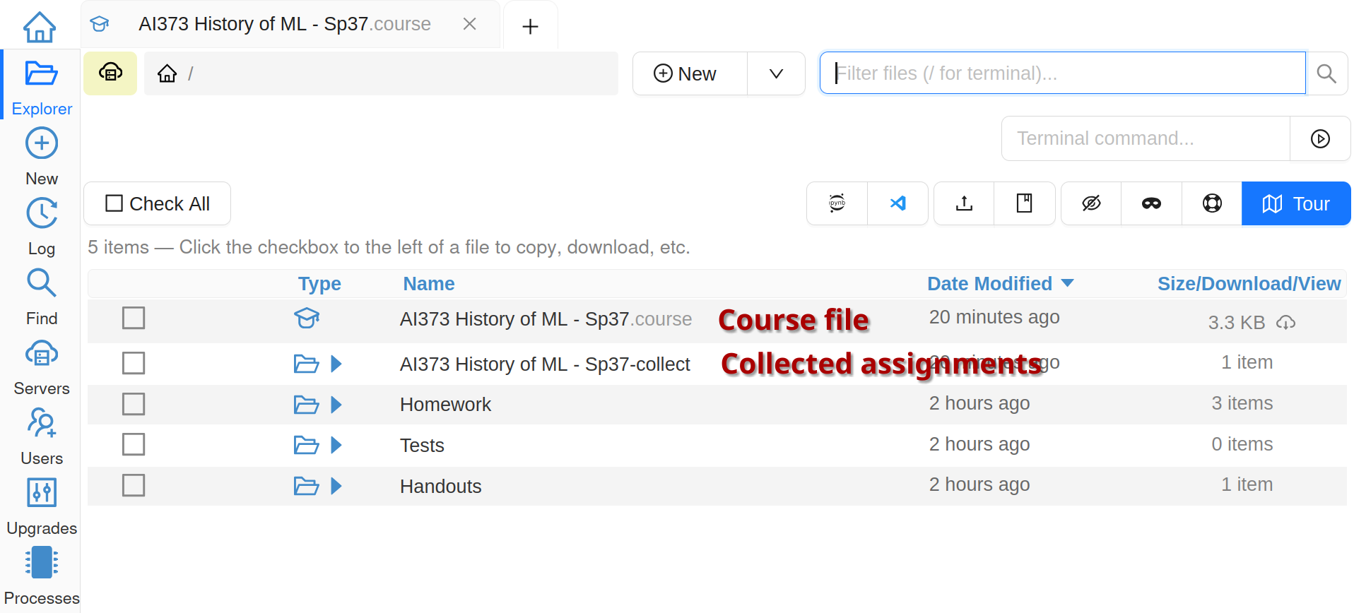Check the Homework folder checkbox
The image size is (1354, 613).
134,404
